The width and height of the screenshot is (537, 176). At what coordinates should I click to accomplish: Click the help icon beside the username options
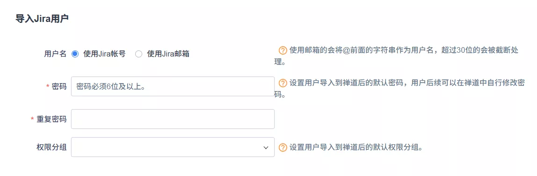283,50
